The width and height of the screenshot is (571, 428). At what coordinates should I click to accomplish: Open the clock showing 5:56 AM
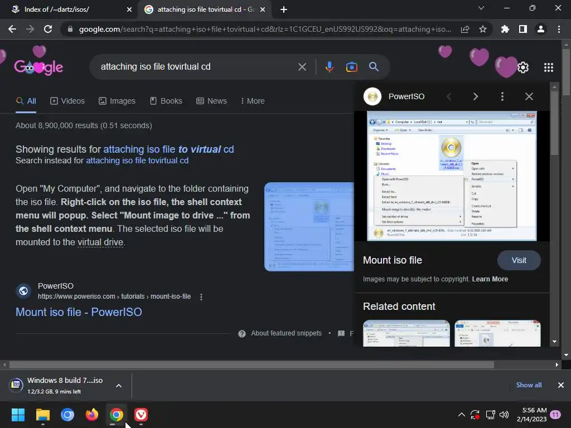pyautogui.click(x=531, y=415)
